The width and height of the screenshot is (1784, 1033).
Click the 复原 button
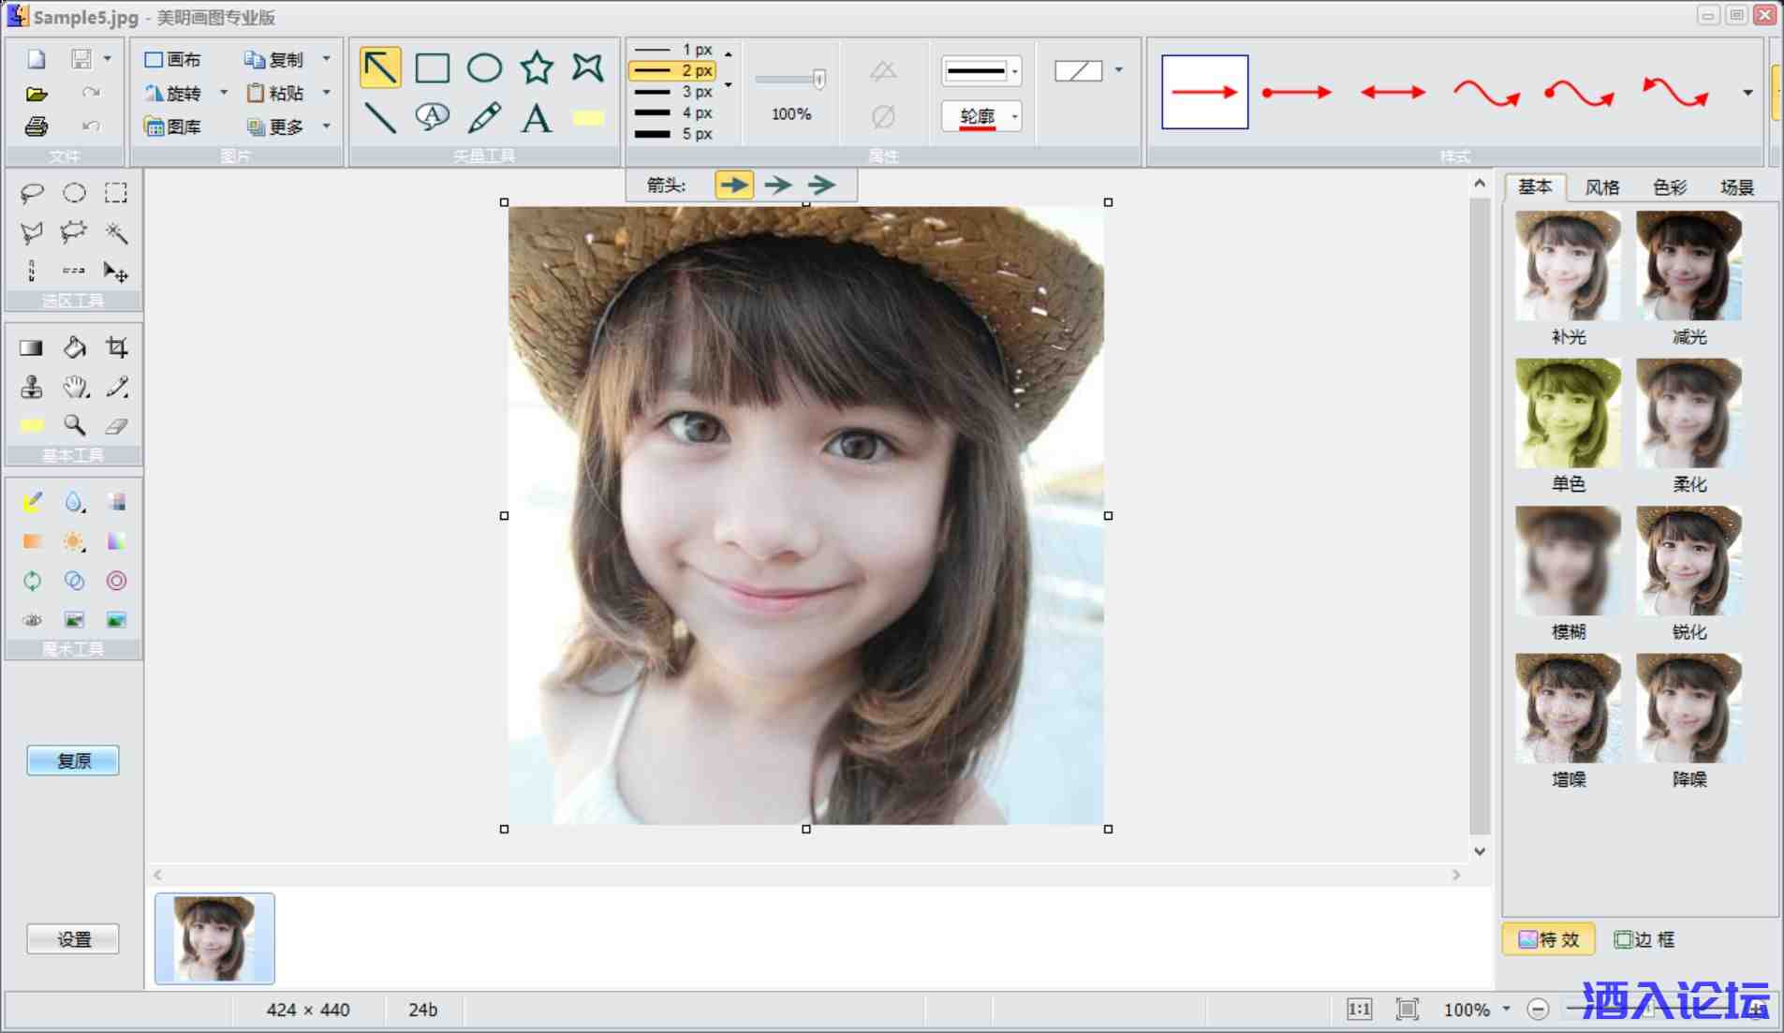tap(73, 760)
